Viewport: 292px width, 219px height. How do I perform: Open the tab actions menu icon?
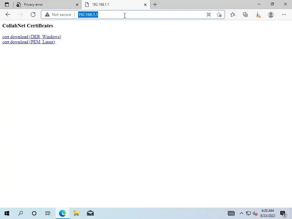(x=7, y=5)
